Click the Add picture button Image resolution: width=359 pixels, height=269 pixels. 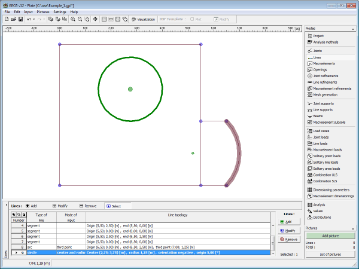330,236
